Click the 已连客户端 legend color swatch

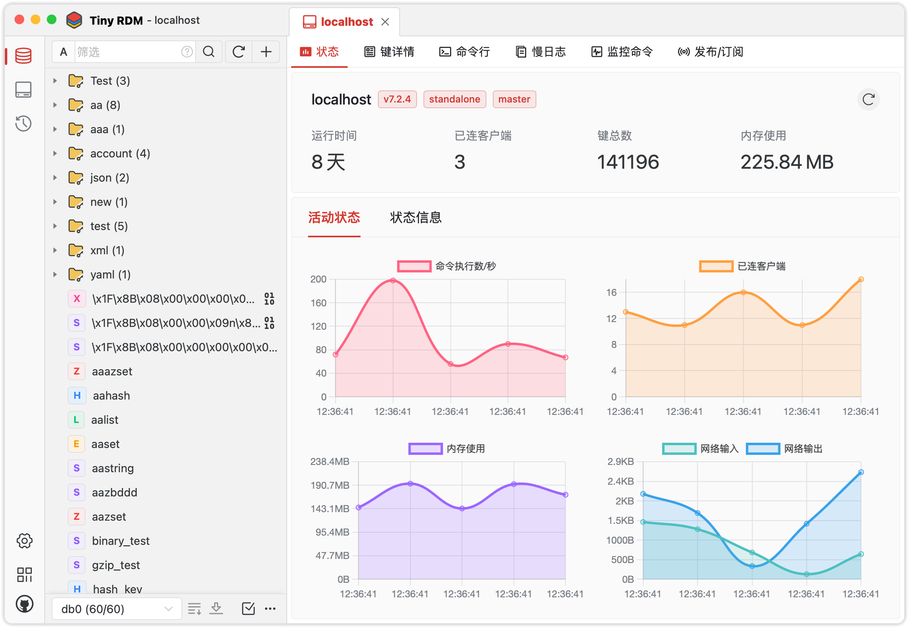pyautogui.click(x=716, y=266)
